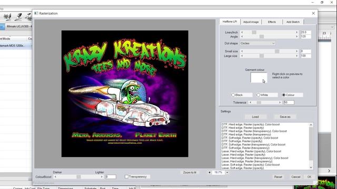Screen dimensions: 337x189
Task: Select the Colour garment radio button
Action: click(x=283, y=95)
